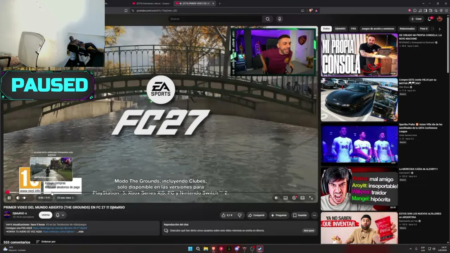Open the browser tab search dropdown arrow
The image size is (450, 253).
click(423, 4)
